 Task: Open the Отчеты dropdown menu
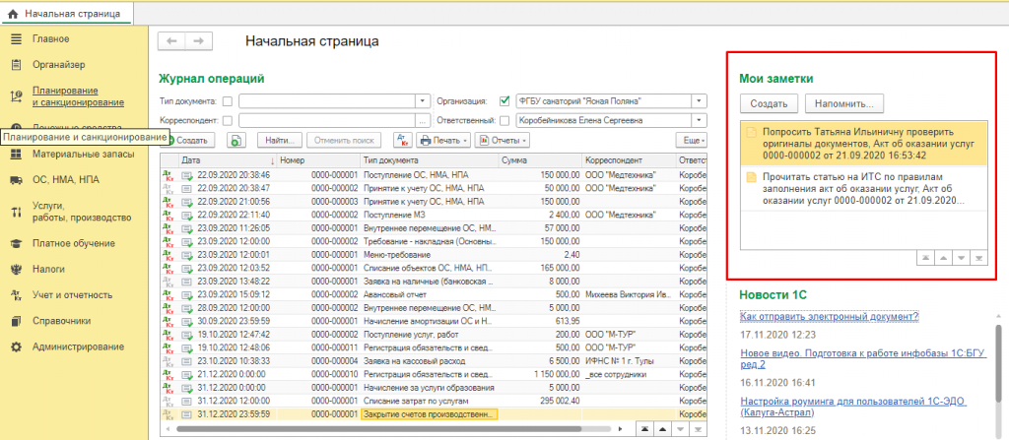[501, 141]
